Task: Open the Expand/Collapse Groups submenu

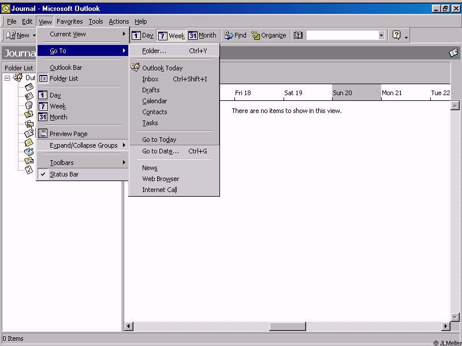Action: point(83,145)
